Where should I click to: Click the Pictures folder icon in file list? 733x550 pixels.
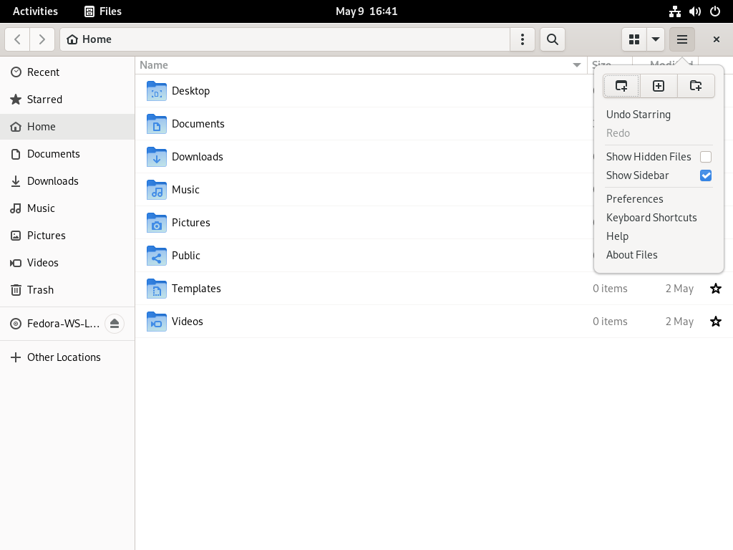tap(157, 223)
